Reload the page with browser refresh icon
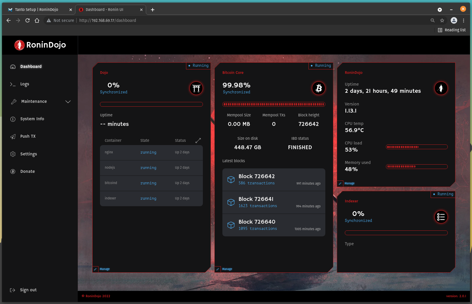 coord(28,20)
